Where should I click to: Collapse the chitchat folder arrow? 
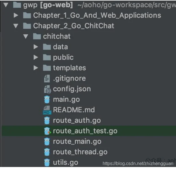tap(26, 36)
